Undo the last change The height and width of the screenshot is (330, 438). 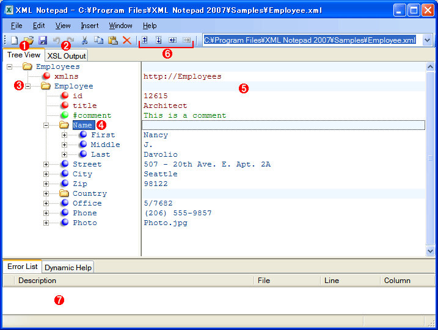[57, 40]
